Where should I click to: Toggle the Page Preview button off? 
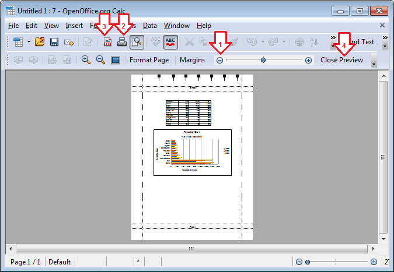pyautogui.click(x=137, y=42)
